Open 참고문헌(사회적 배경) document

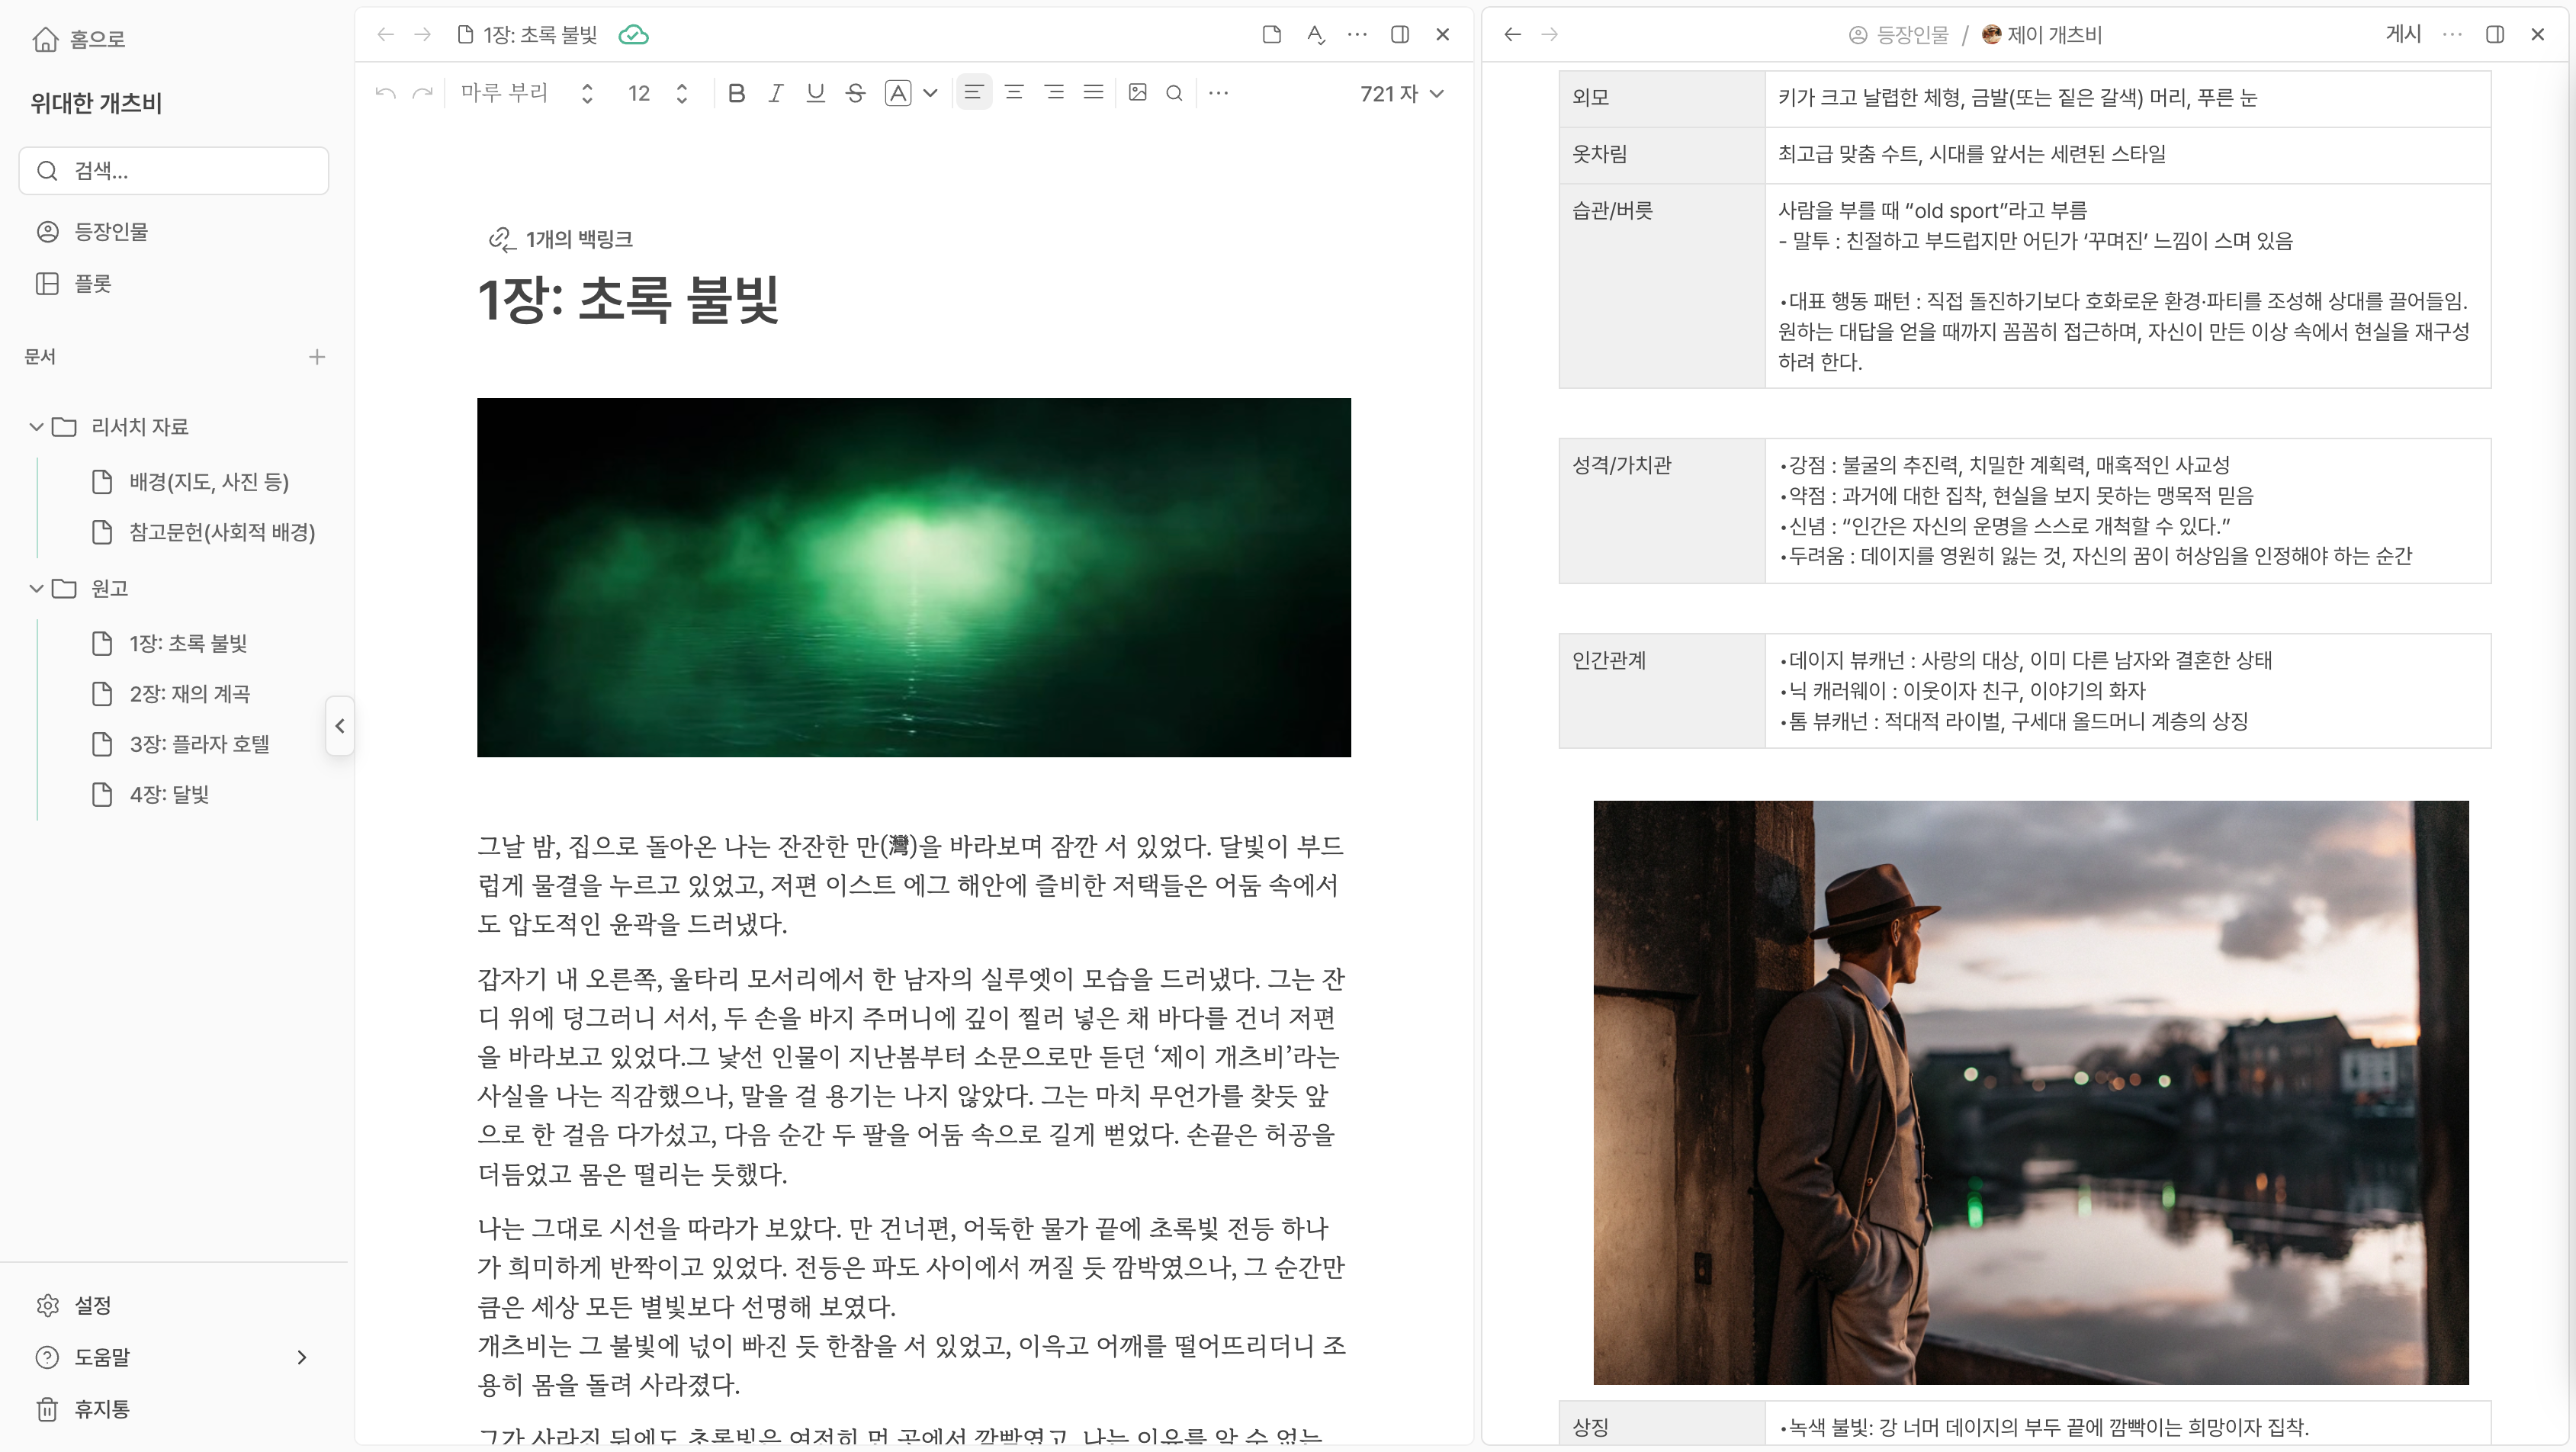[203, 532]
